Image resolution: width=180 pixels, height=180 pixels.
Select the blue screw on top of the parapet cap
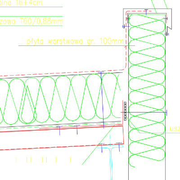click(x=146, y=12)
